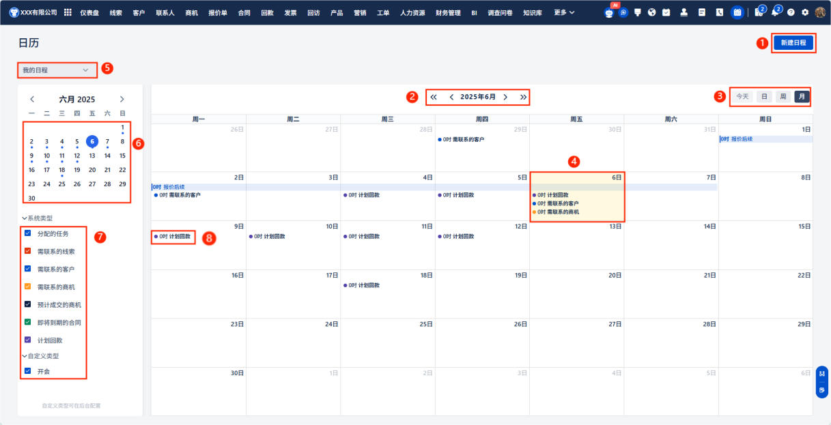This screenshot has width=831, height=425.
Task: Open the app grid launcher icon
Action: [68, 12]
